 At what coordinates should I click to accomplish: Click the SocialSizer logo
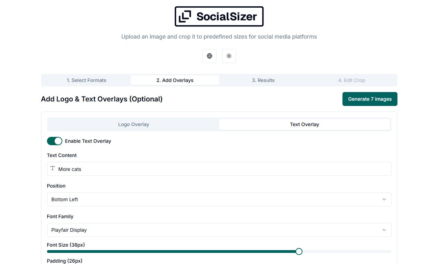(219, 16)
